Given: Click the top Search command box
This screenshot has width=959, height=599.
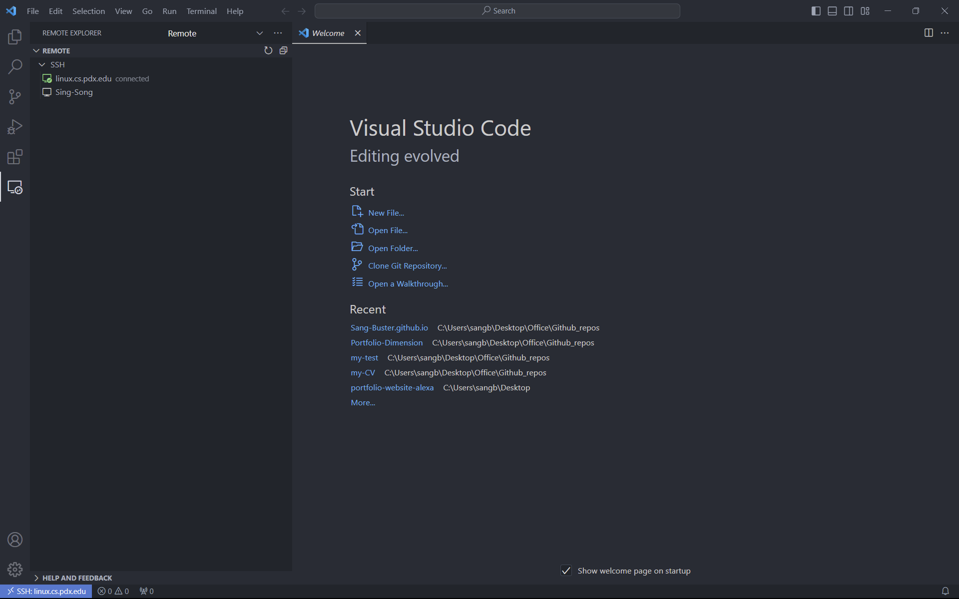Looking at the screenshot, I should [x=497, y=11].
